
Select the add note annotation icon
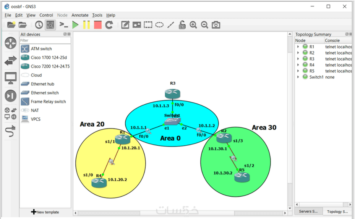pos(125,25)
